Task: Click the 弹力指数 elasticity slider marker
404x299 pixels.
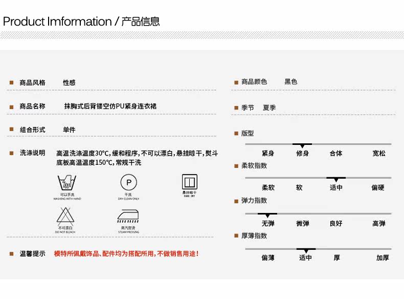Action: click(x=267, y=215)
